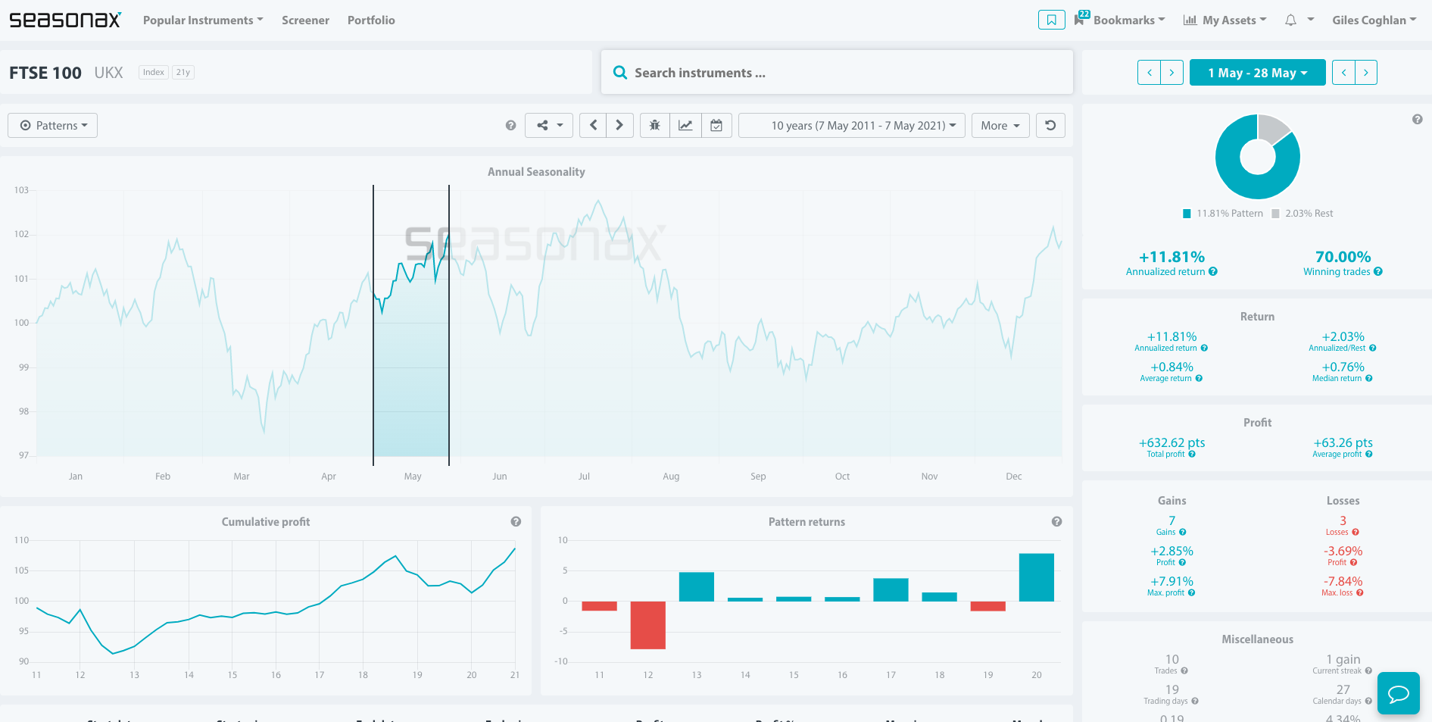The image size is (1432, 722).
Task: Click the search magnifier icon
Action: (x=620, y=73)
